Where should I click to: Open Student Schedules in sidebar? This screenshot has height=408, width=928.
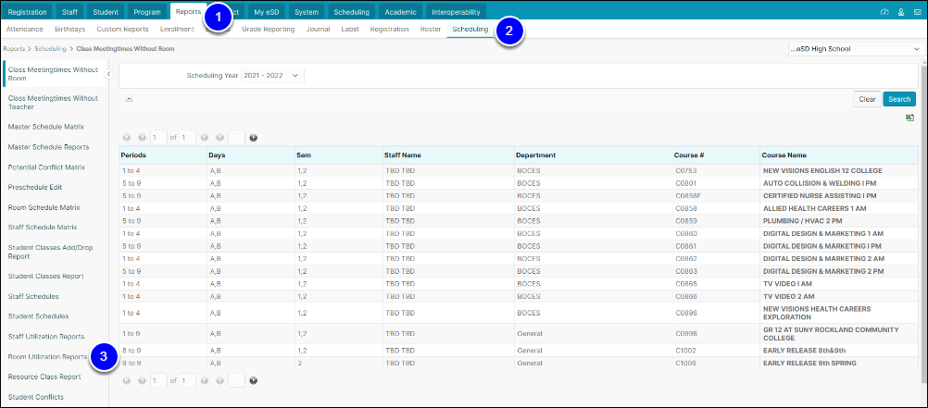pos(38,316)
